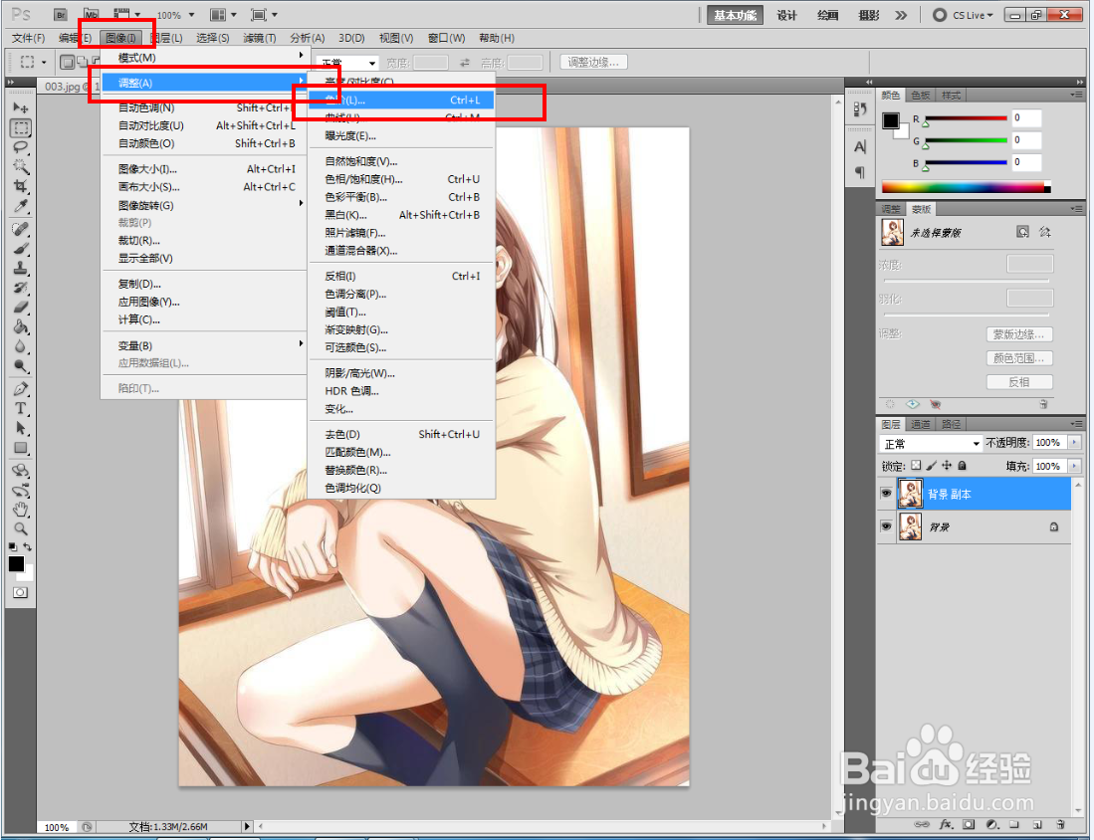
Task: Hide the 背景 副本 layer
Action: tap(886, 494)
